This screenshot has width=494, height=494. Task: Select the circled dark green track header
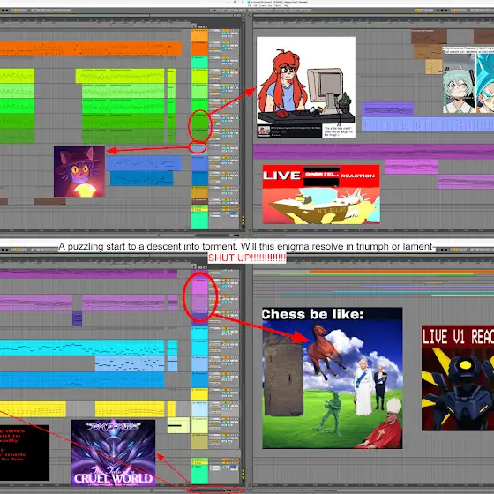199,122
